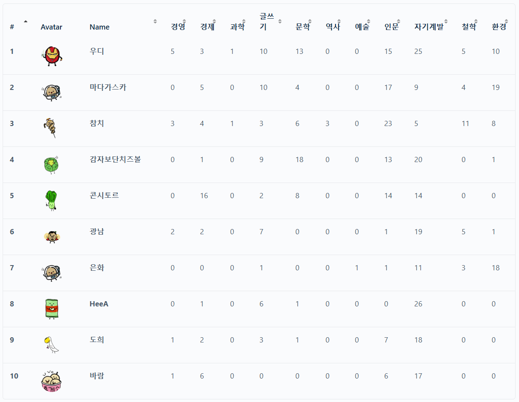
Task: Click 우디's 자기계발 score of 25
Action: pos(418,51)
